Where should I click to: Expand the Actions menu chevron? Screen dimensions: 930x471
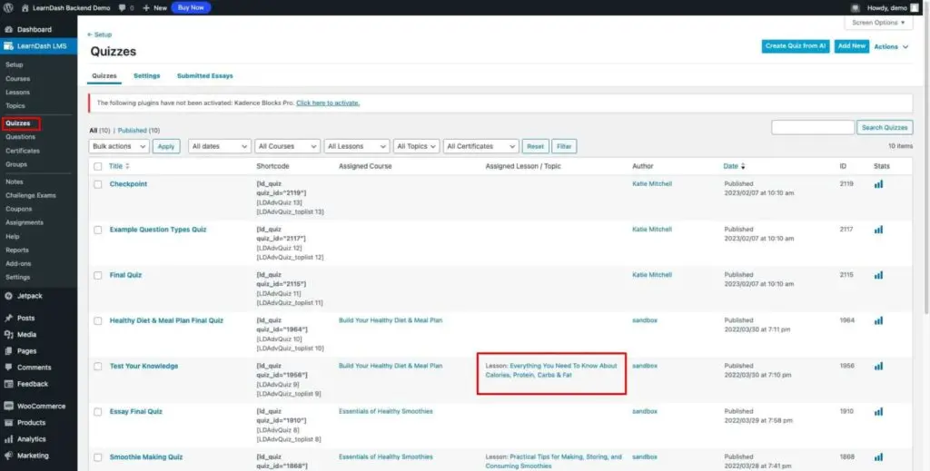pos(905,47)
